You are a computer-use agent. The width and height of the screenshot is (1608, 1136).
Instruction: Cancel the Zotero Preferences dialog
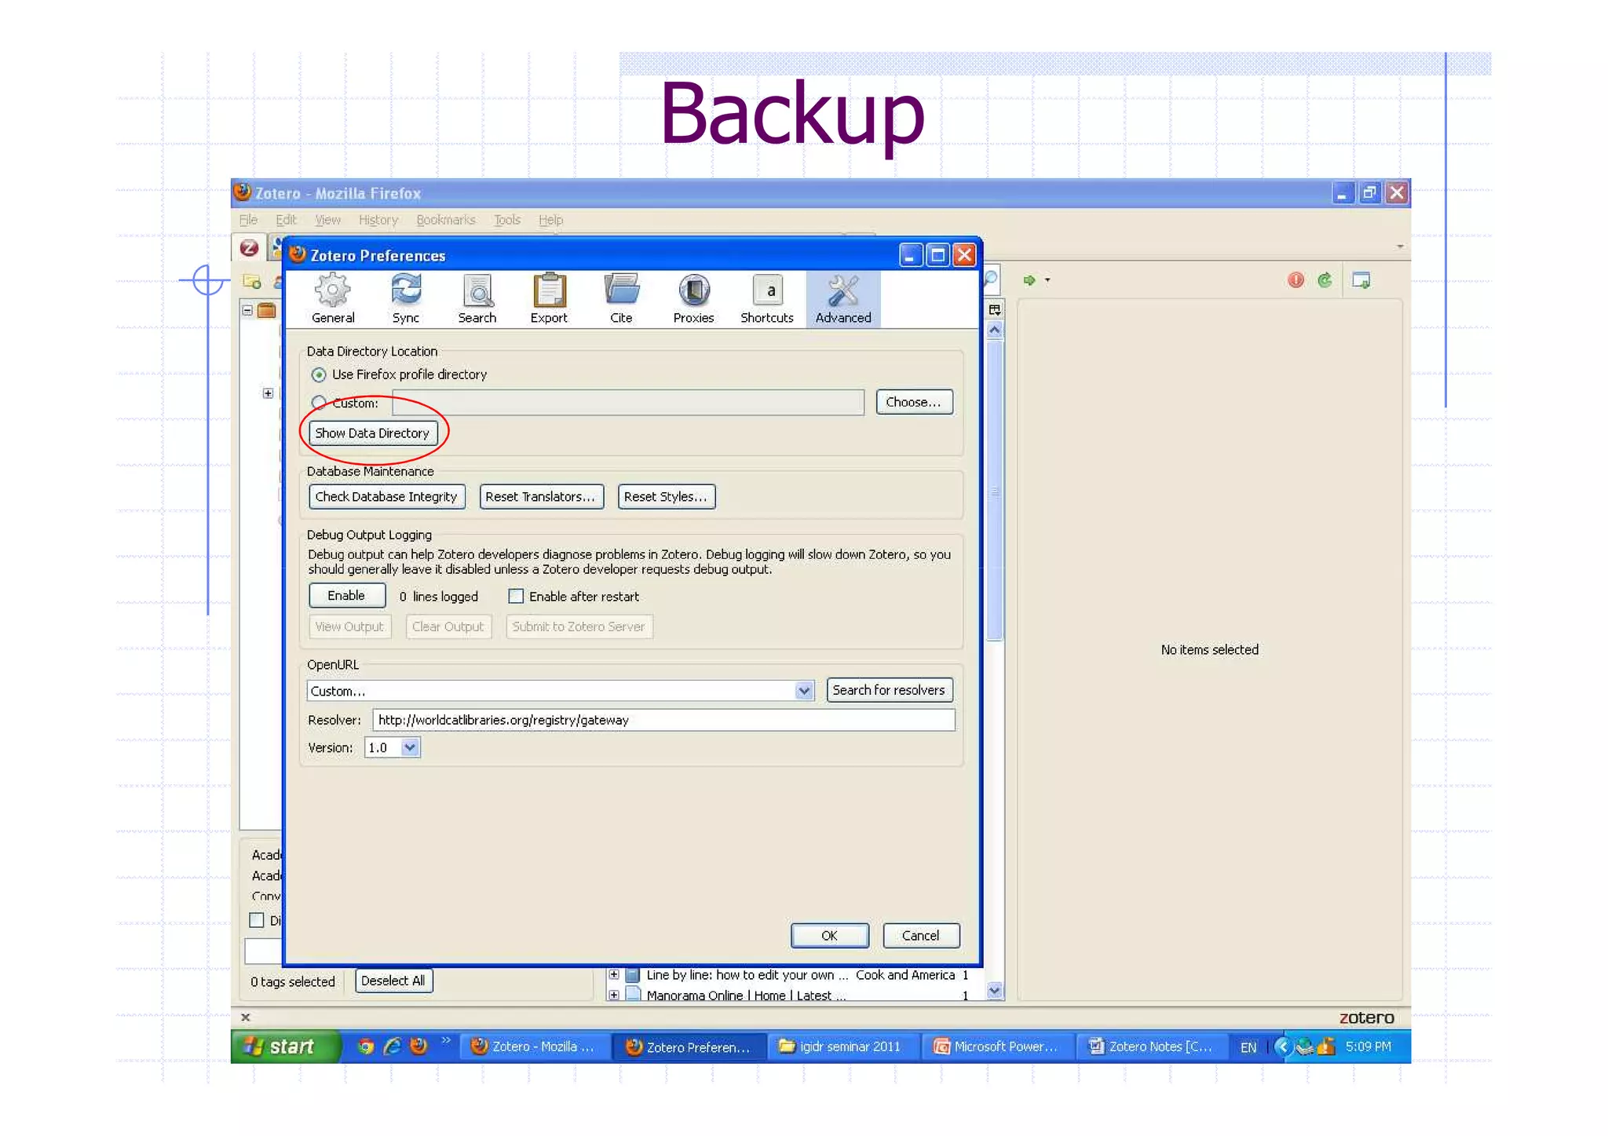(920, 936)
